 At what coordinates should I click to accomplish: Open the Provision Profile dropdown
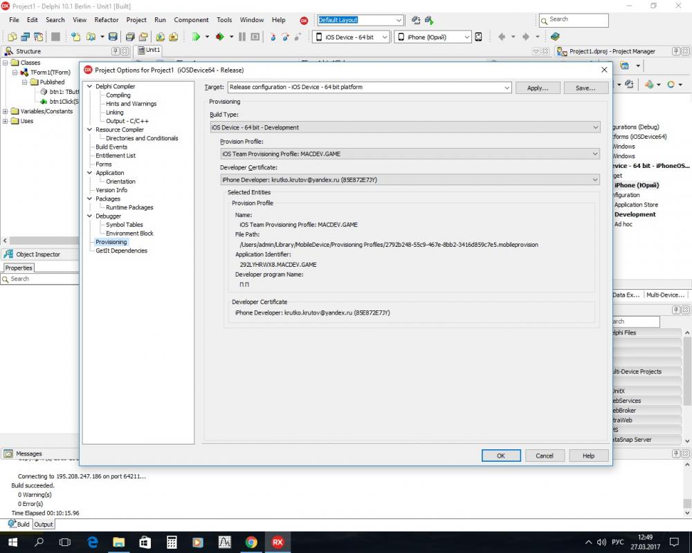pos(595,154)
